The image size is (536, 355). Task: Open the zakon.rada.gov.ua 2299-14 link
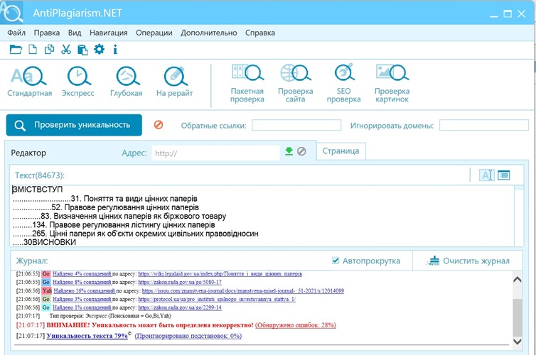[180, 307]
